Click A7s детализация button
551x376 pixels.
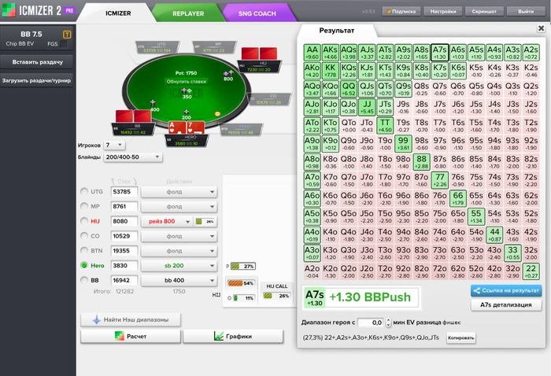coord(506,304)
